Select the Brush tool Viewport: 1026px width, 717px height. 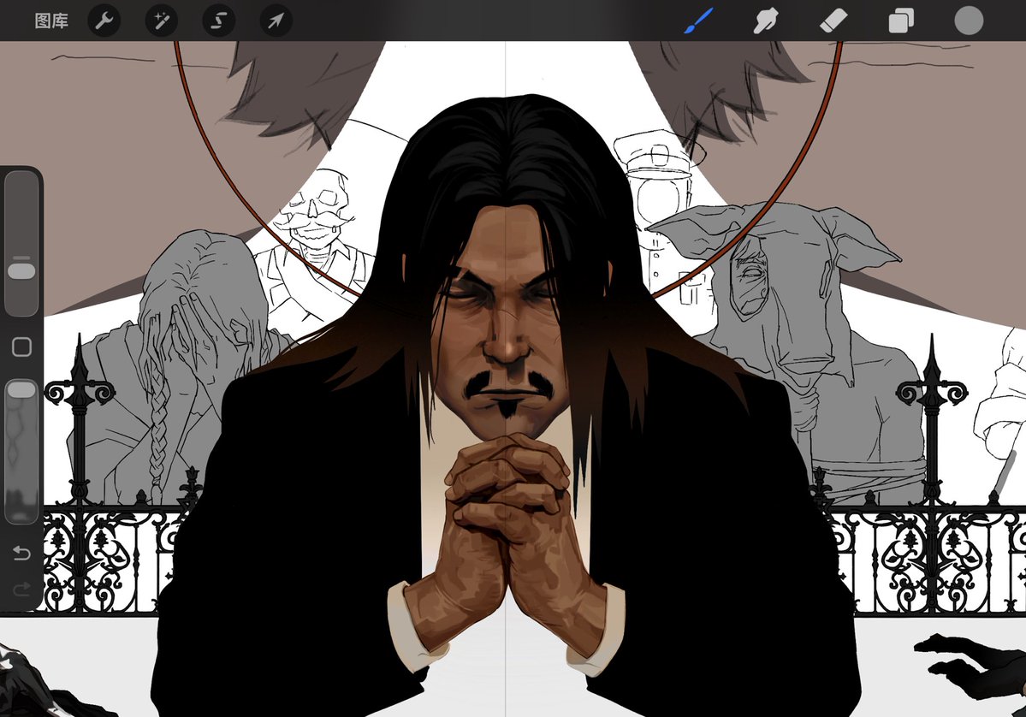[699, 21]
